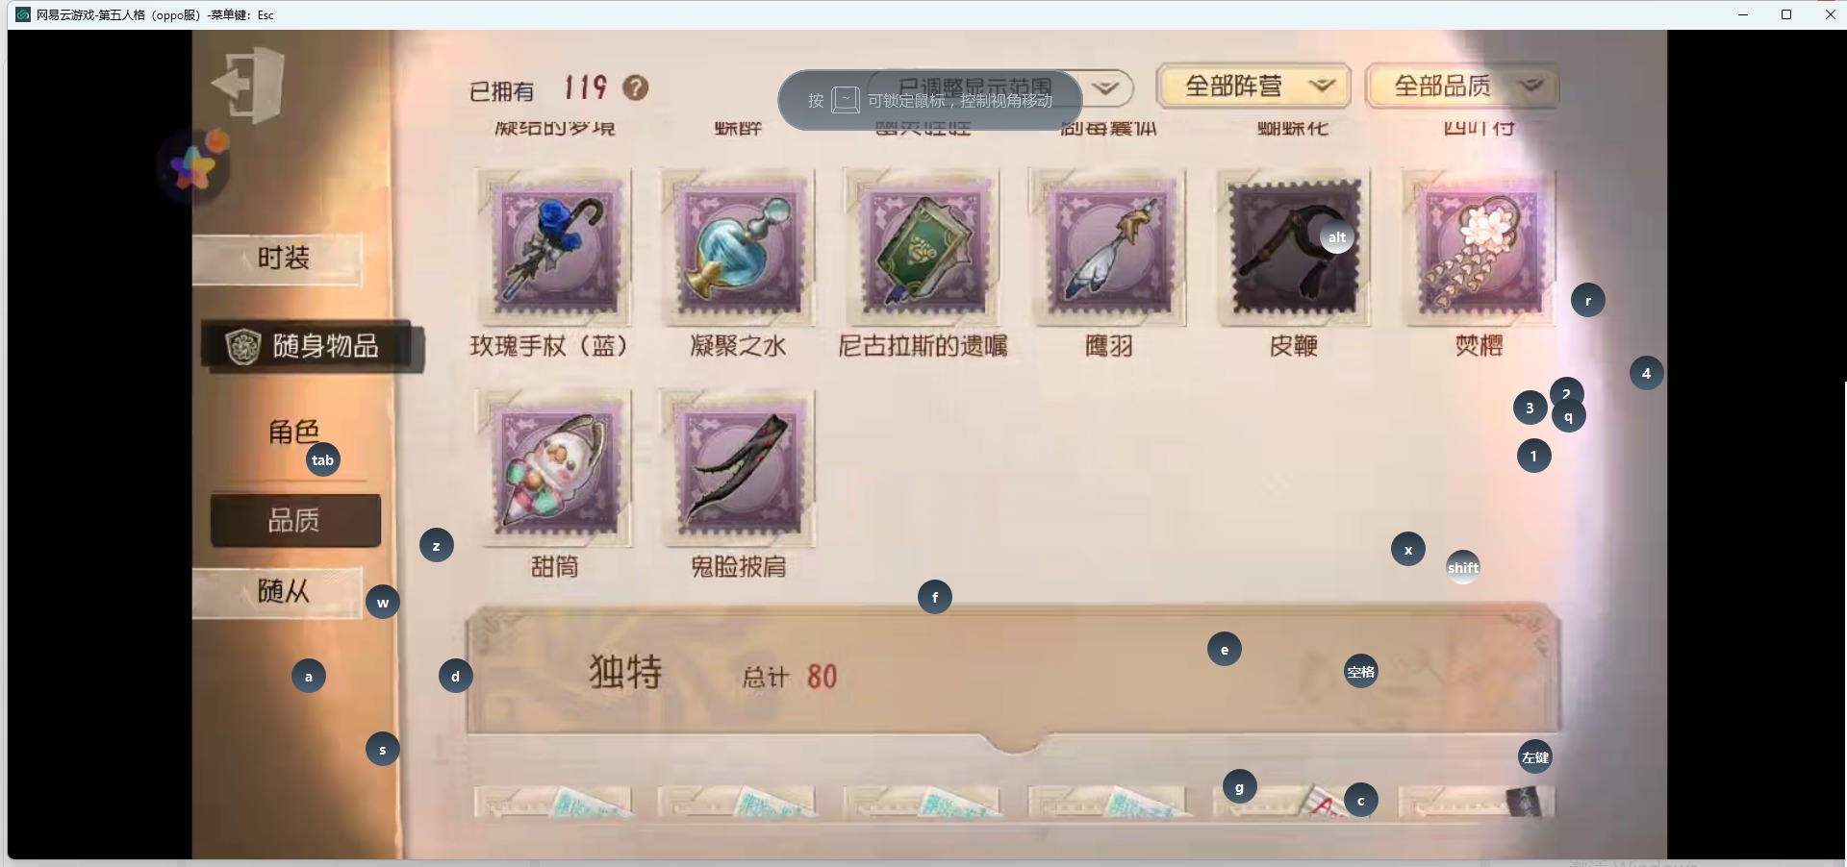Toggle sorting by 角色
Image resolution: width=1847 pixels, height=867 pixels.
(293, 433)
